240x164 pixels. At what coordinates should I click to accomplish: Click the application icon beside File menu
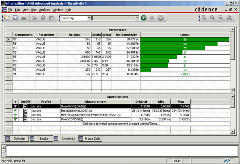tap(4, 10)
